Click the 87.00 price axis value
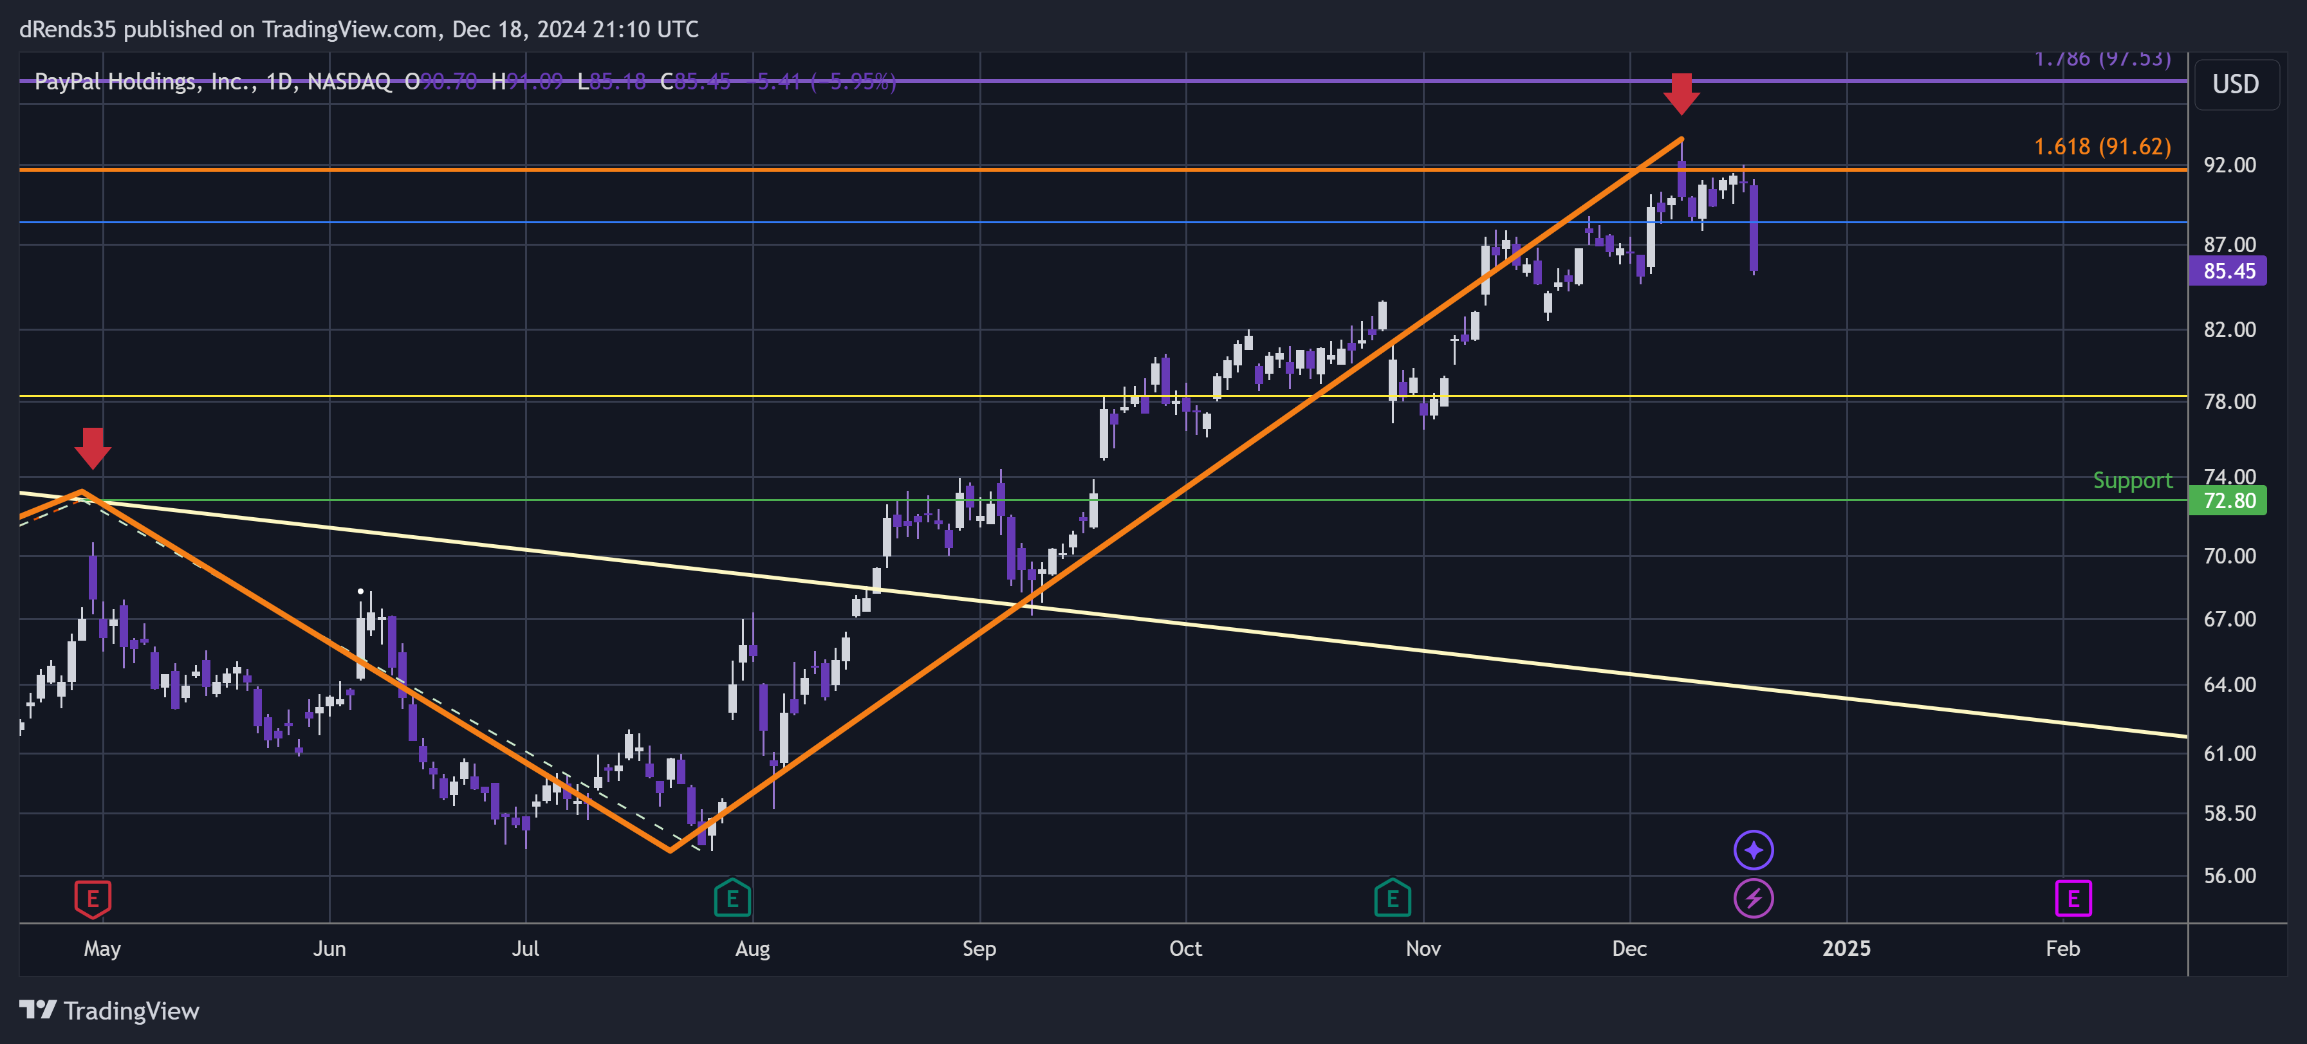This screenshot has height=1044, width=2307. [x=2230, y=244]
